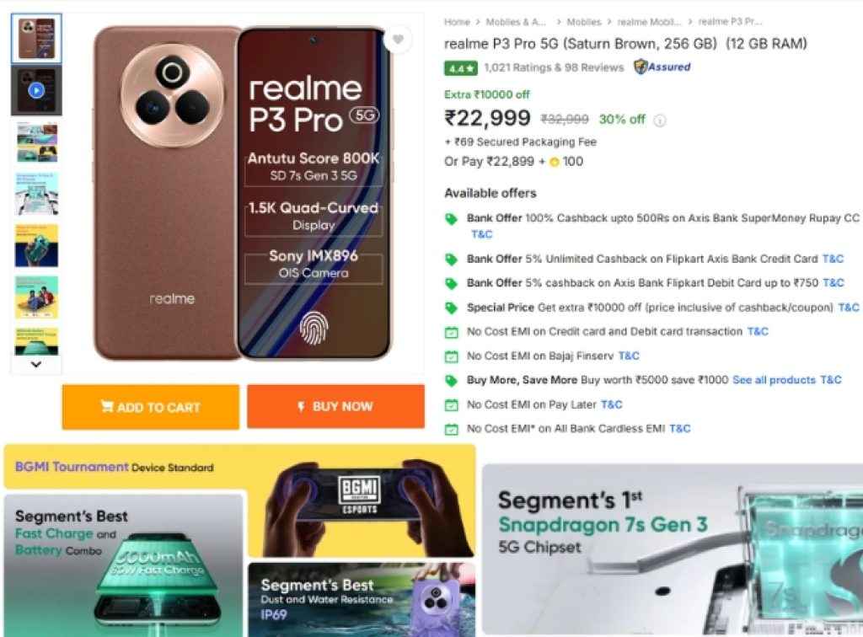
Task: Open T&C for No Cost EMI on Bajaj Finserv
Action: coord(629,356)
